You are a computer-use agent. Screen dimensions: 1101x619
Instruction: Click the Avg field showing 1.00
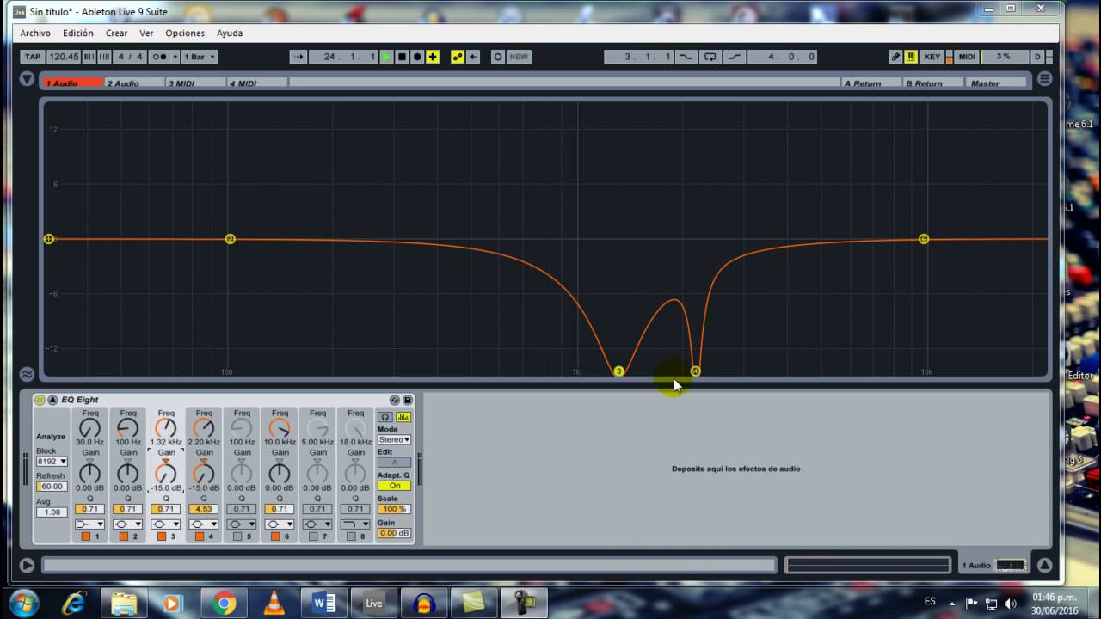(51, 512)
